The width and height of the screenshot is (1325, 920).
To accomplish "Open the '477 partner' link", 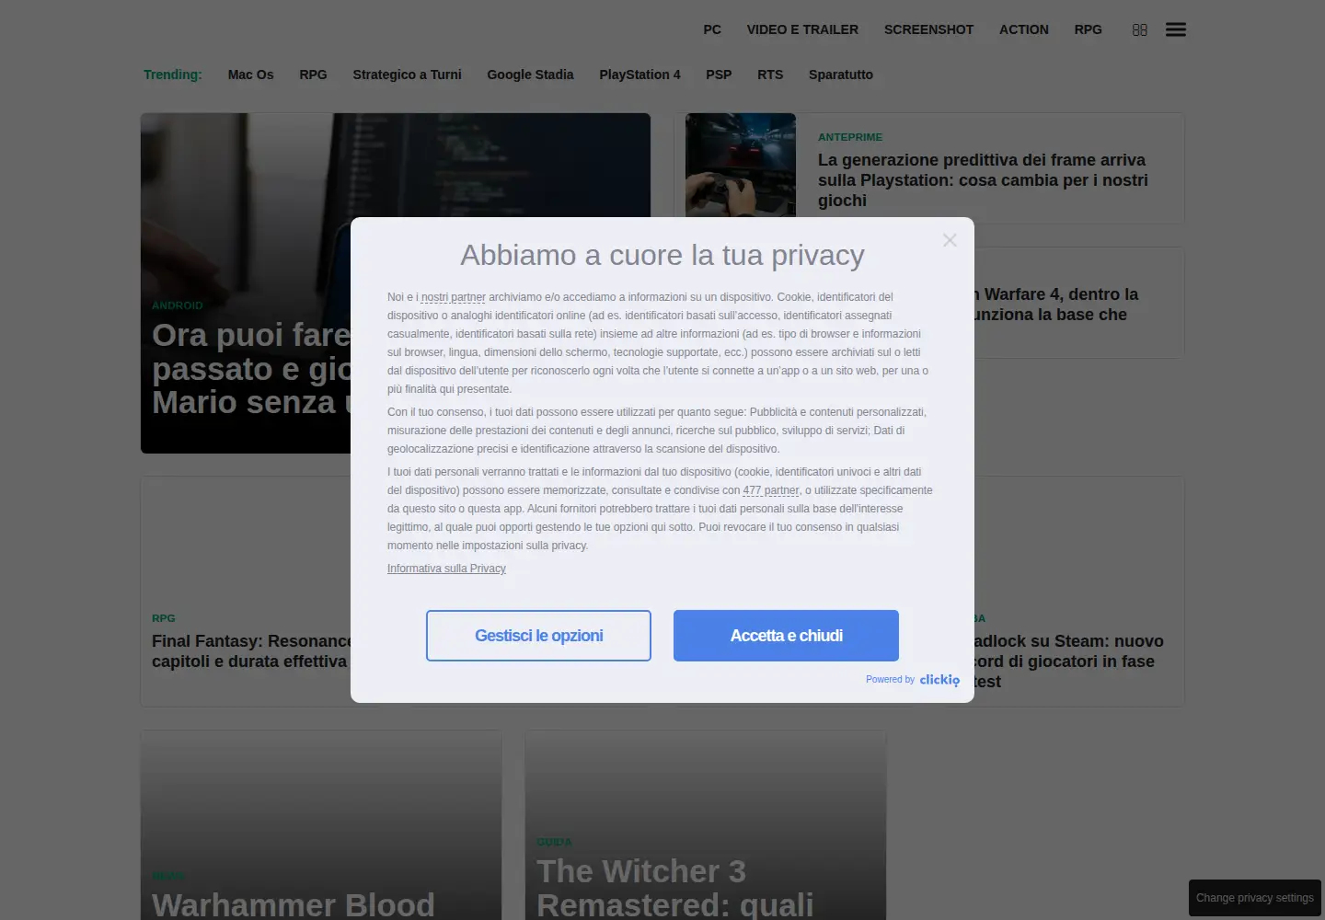I will coord(771,490).
